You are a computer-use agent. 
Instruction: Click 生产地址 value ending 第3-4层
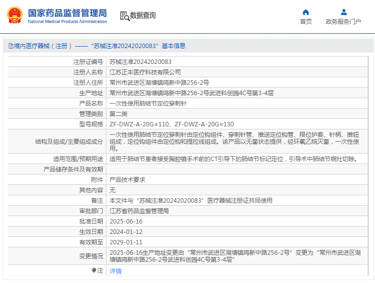click(191, 93)
